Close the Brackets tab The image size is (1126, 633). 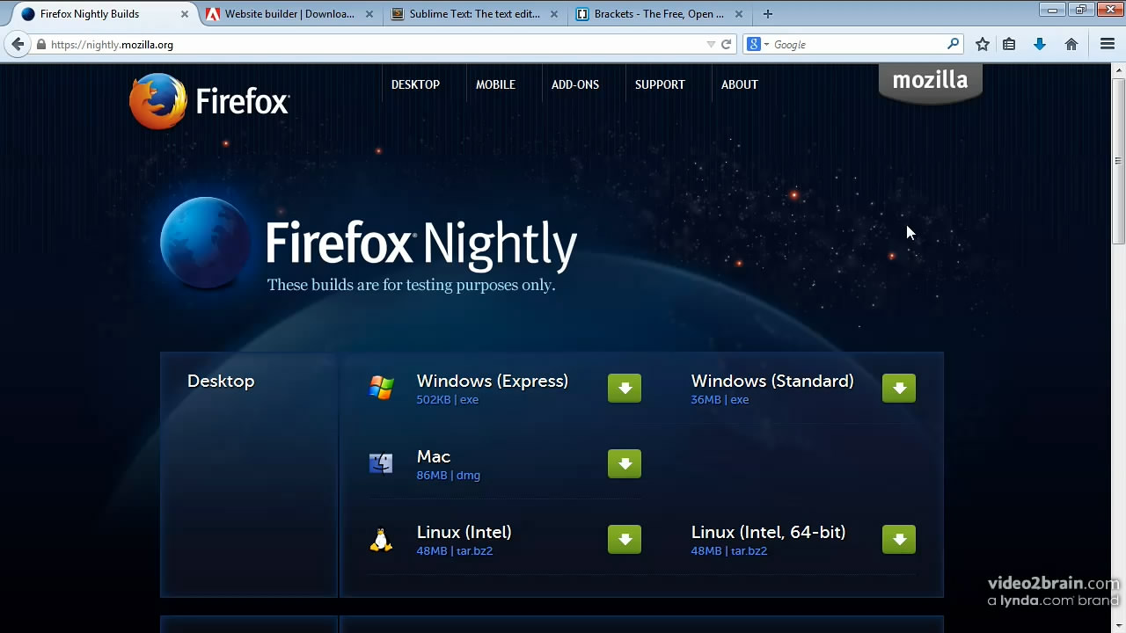(739, 14)
